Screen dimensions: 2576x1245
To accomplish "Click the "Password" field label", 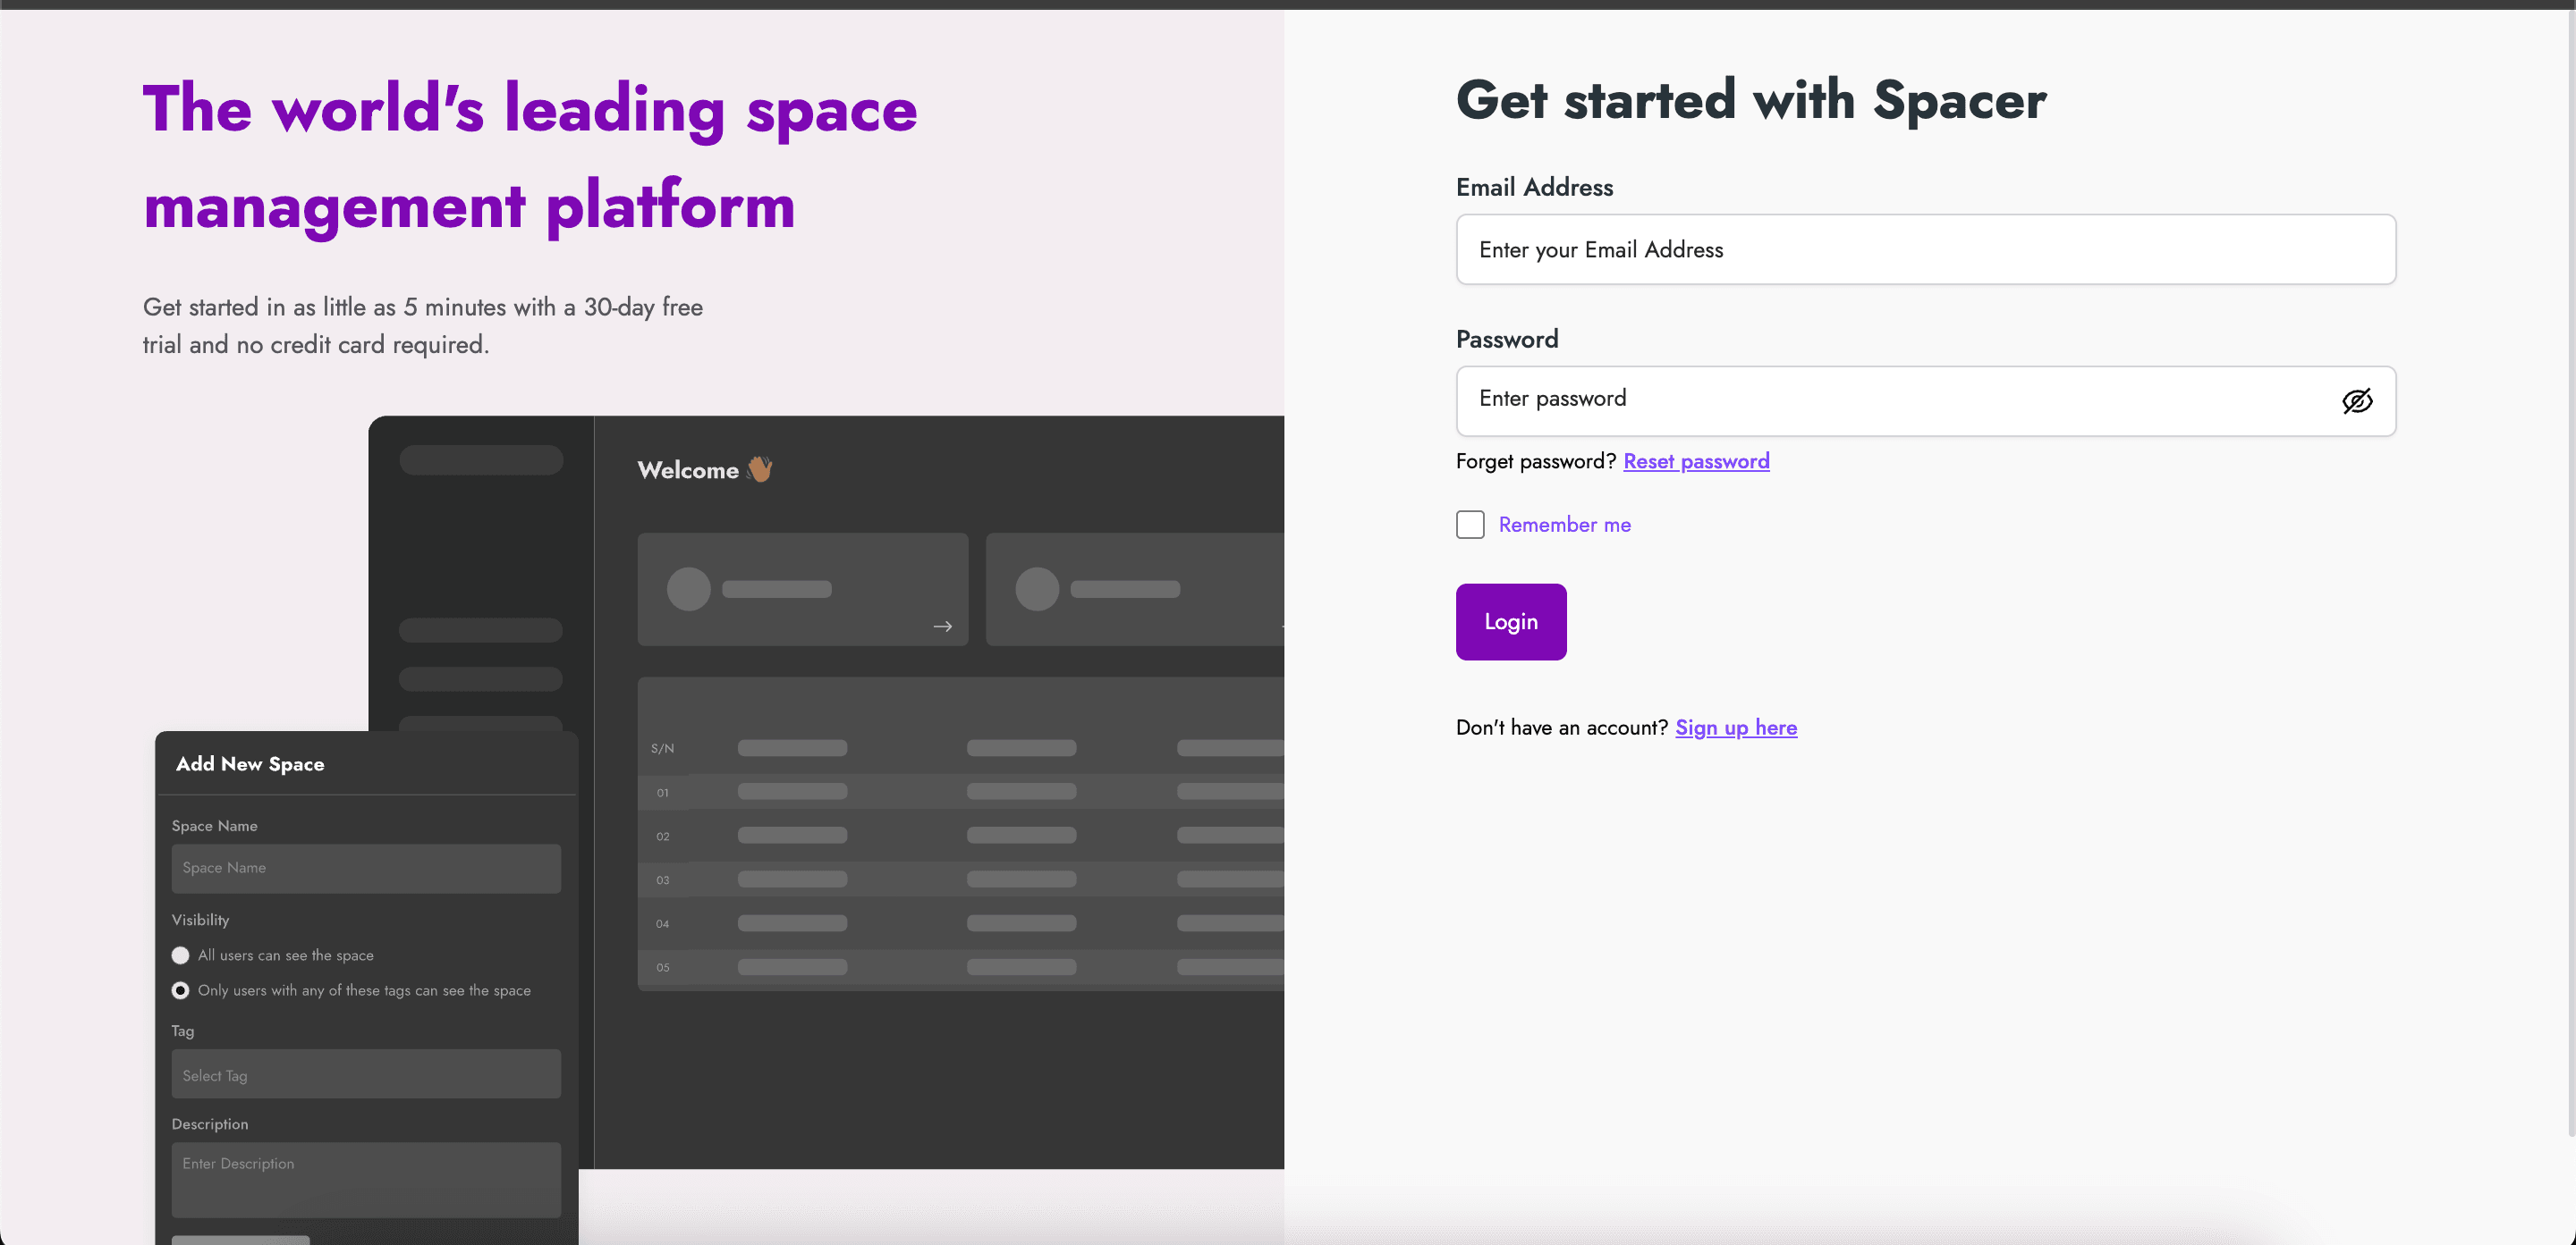I will 1507,339.
